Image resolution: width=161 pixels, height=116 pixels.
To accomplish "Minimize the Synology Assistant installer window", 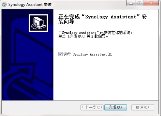I will click(131, 3).
